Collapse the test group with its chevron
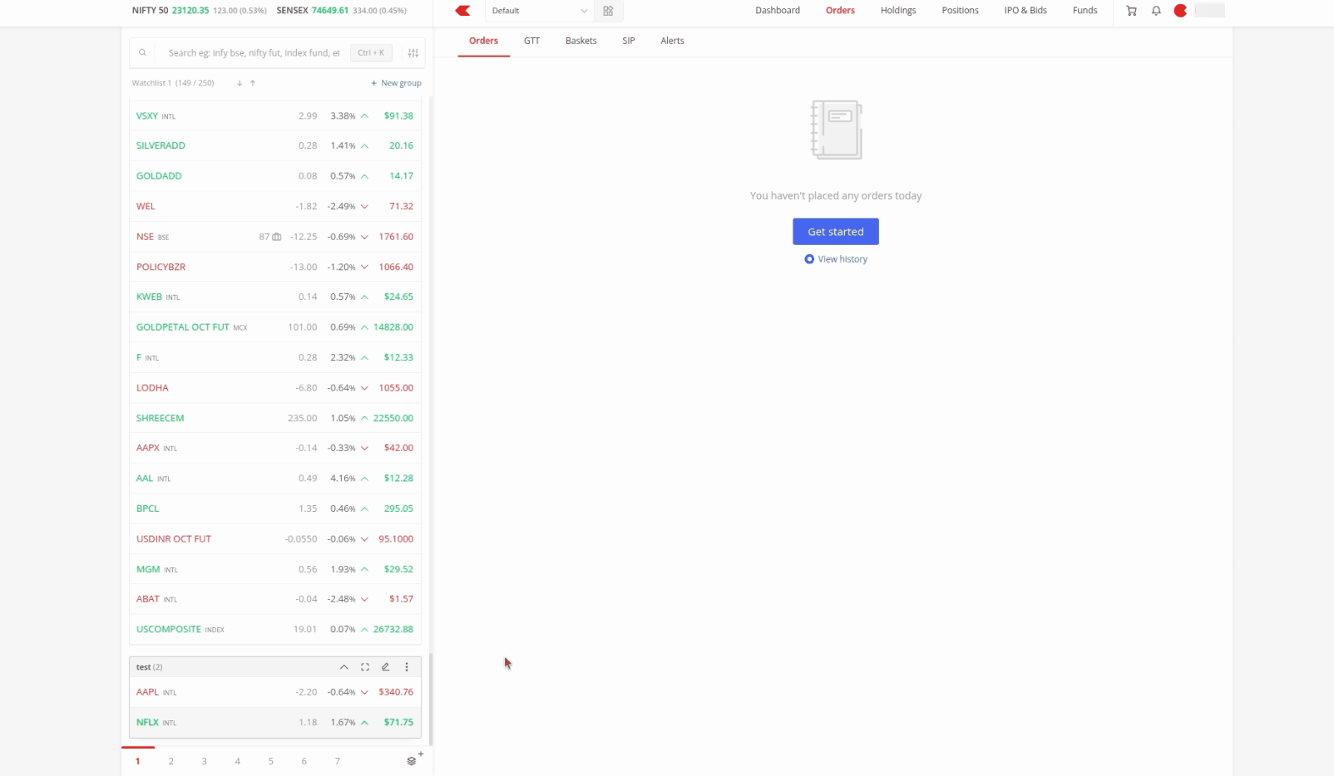The height and width of the screenshot is (776, 1334). click(344, 667)
